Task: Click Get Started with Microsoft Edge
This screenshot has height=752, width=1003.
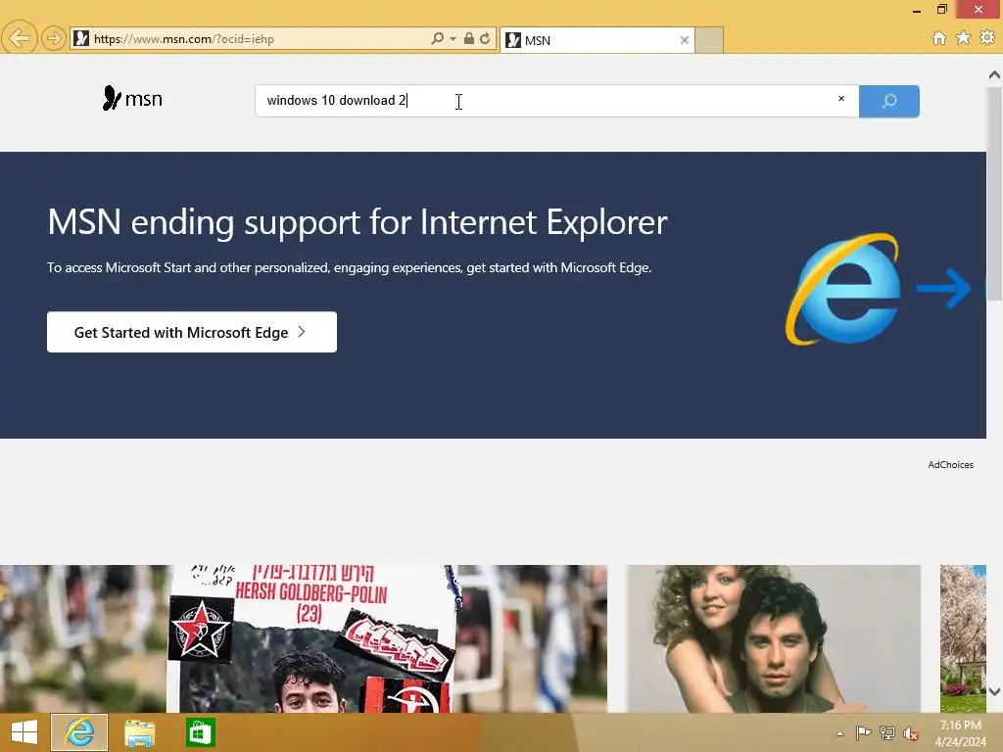Action: (192, 332)
